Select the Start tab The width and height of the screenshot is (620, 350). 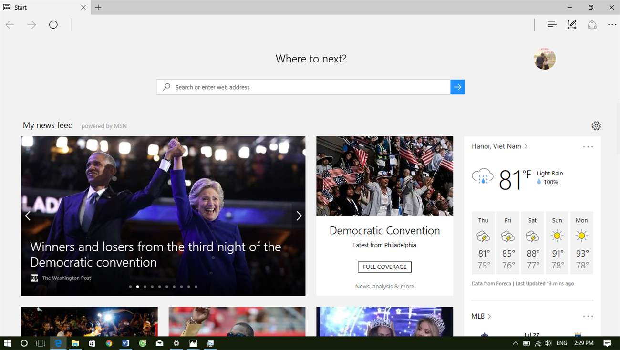[x=45, y=8]
